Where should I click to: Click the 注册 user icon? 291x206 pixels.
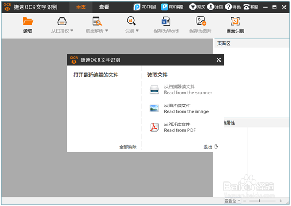click(211, 7)
